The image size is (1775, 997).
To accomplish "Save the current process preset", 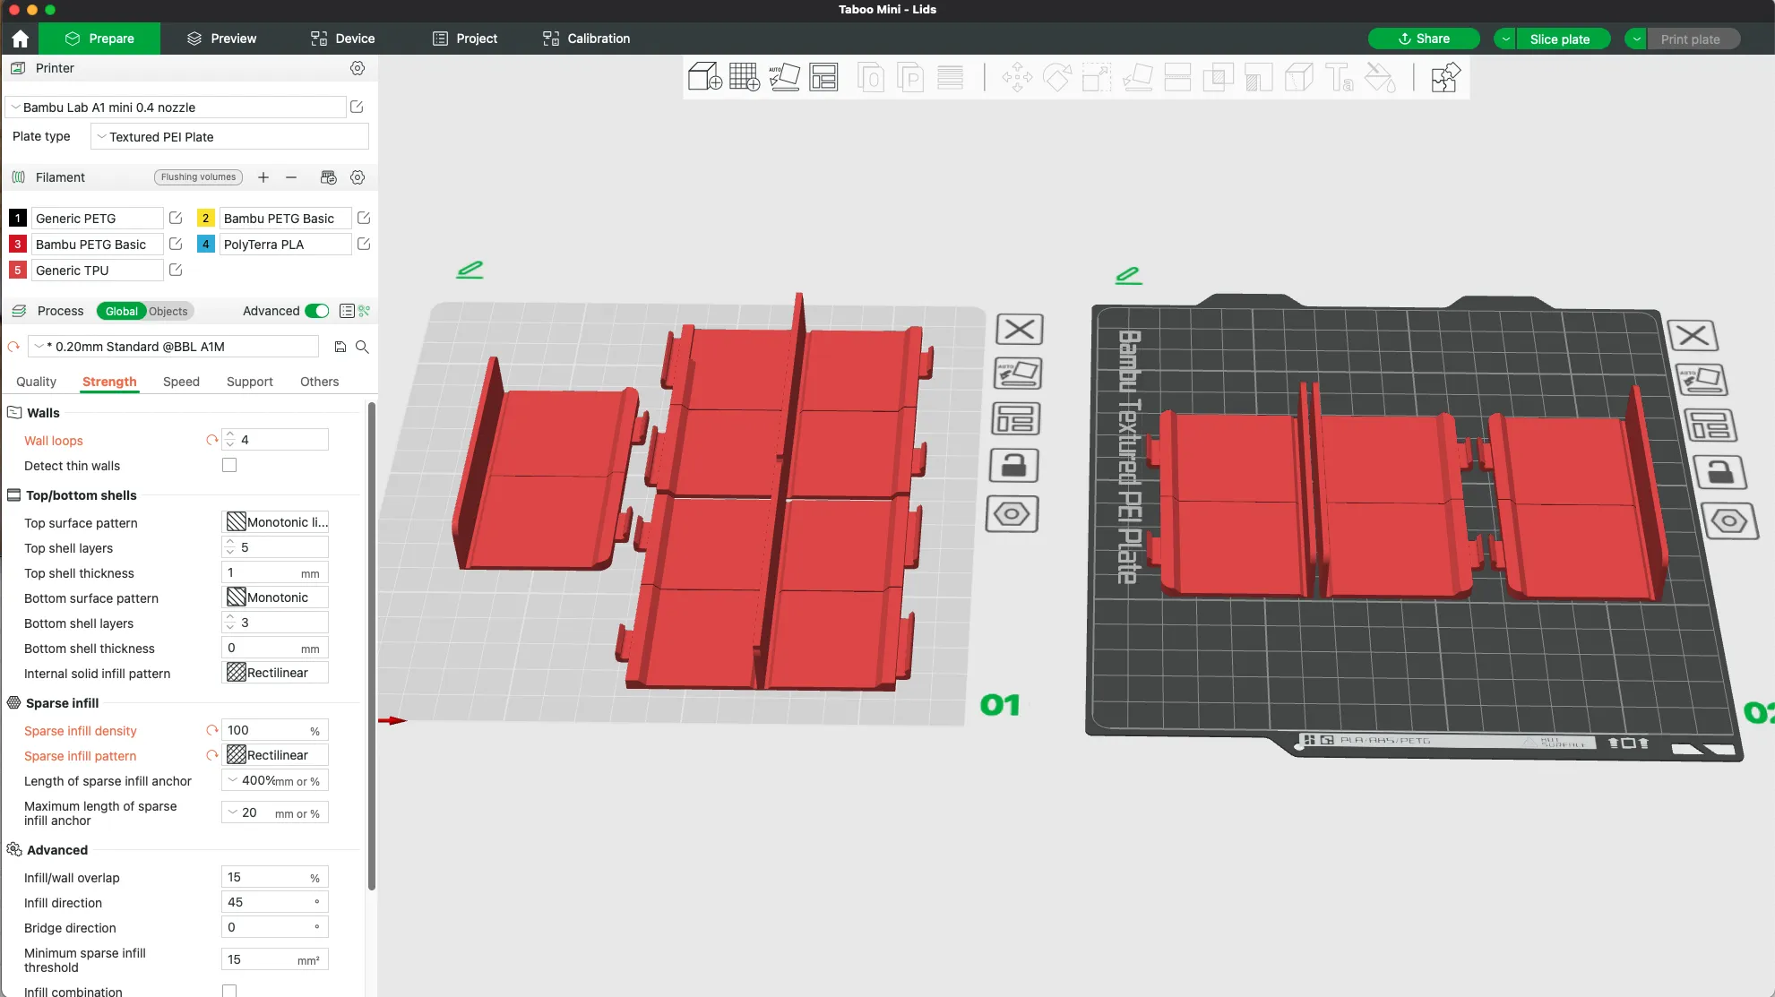I will (x=340, y=347).
